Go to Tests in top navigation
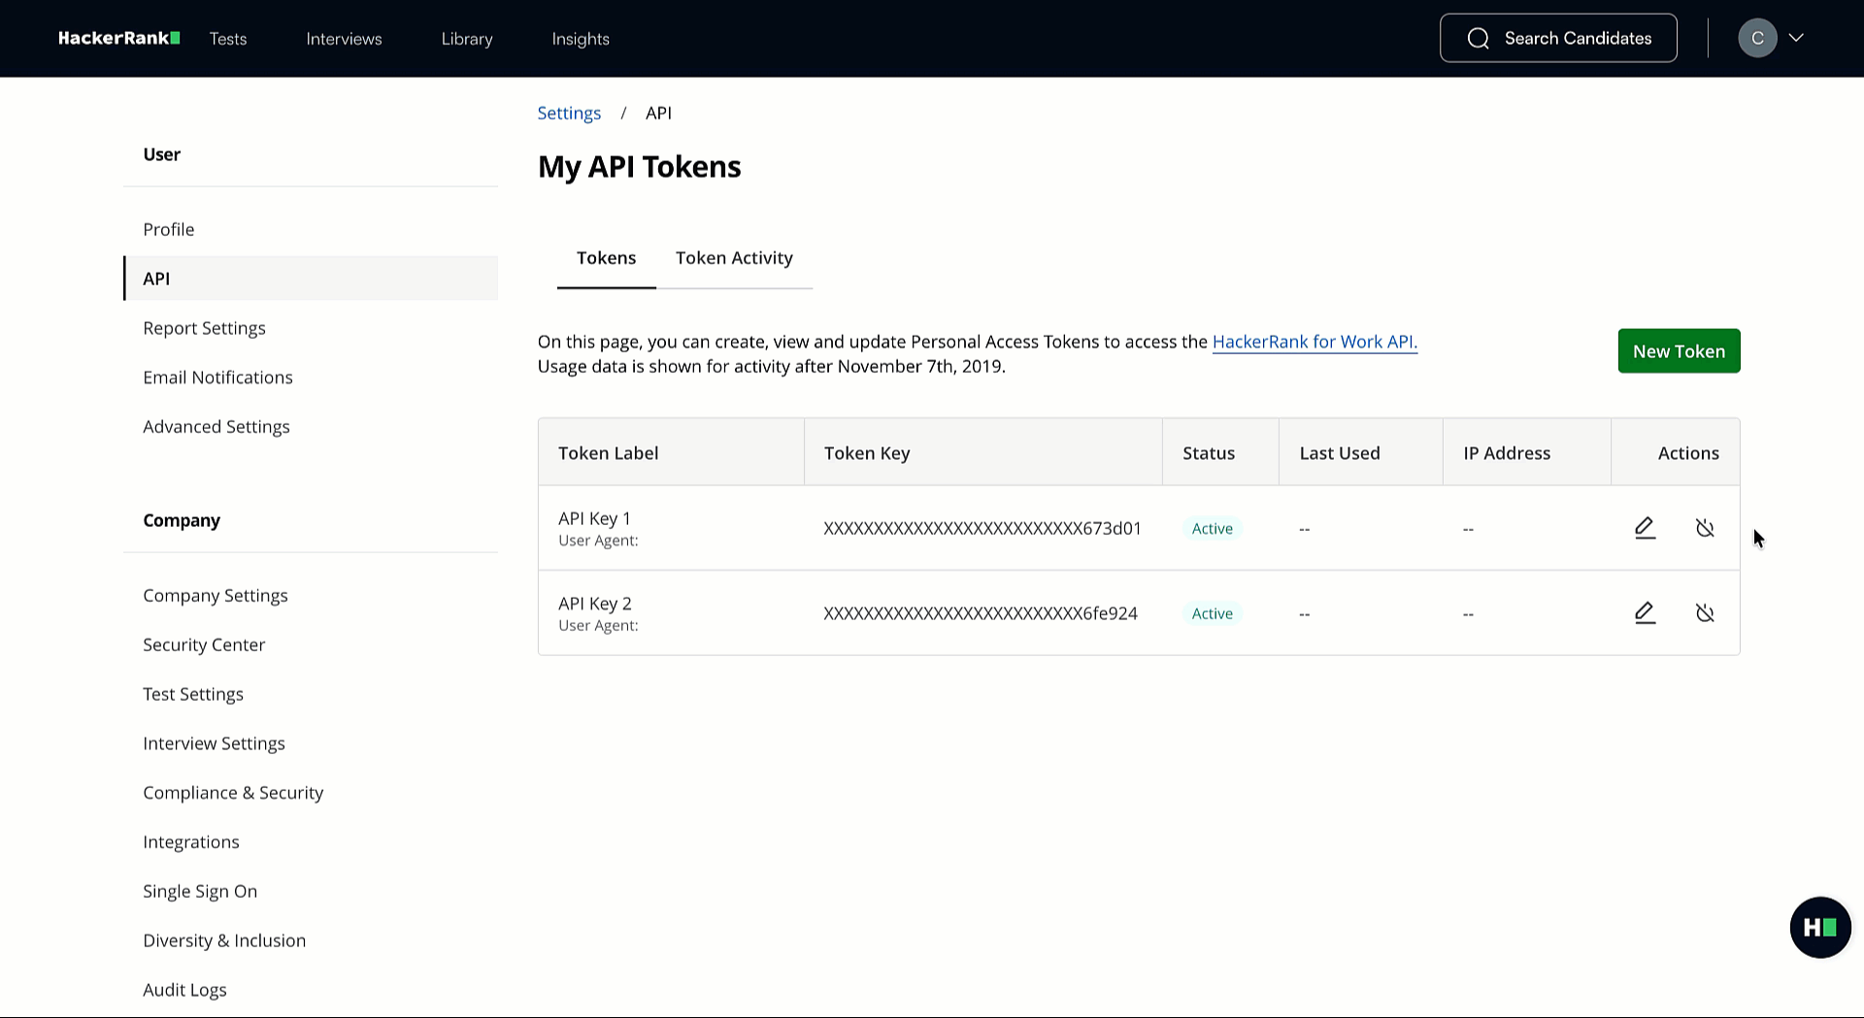 [x=228, y=39]
